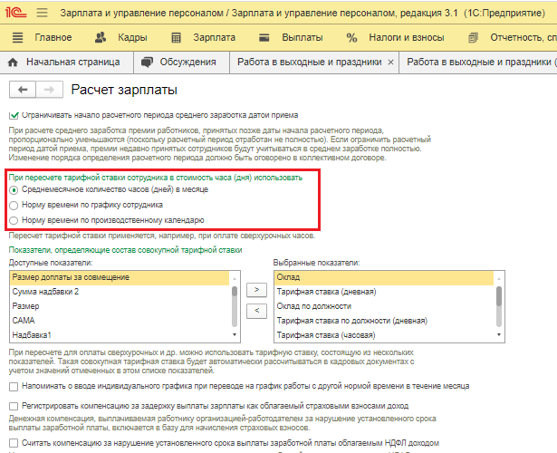Move indicator left with the < button

point(256,312)
